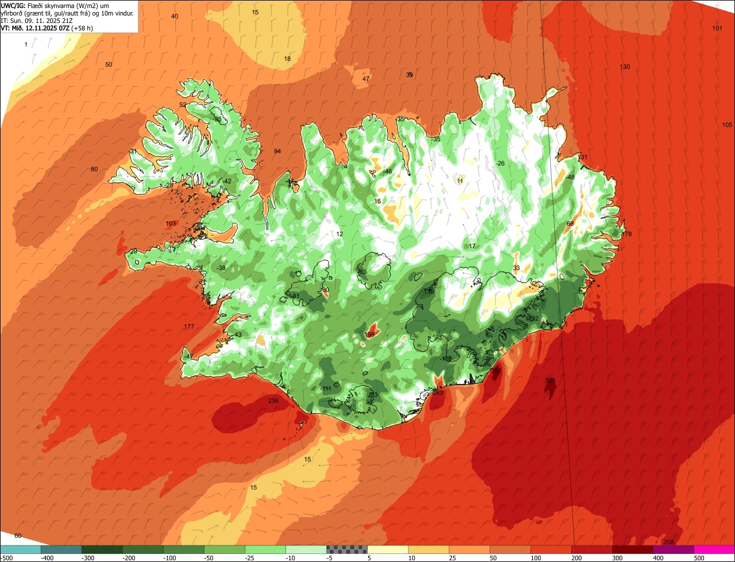The height and width of the screenshot is (562, 735).
Task: Click the map value '177' off the southwest coast
Action: pos(189,326)
